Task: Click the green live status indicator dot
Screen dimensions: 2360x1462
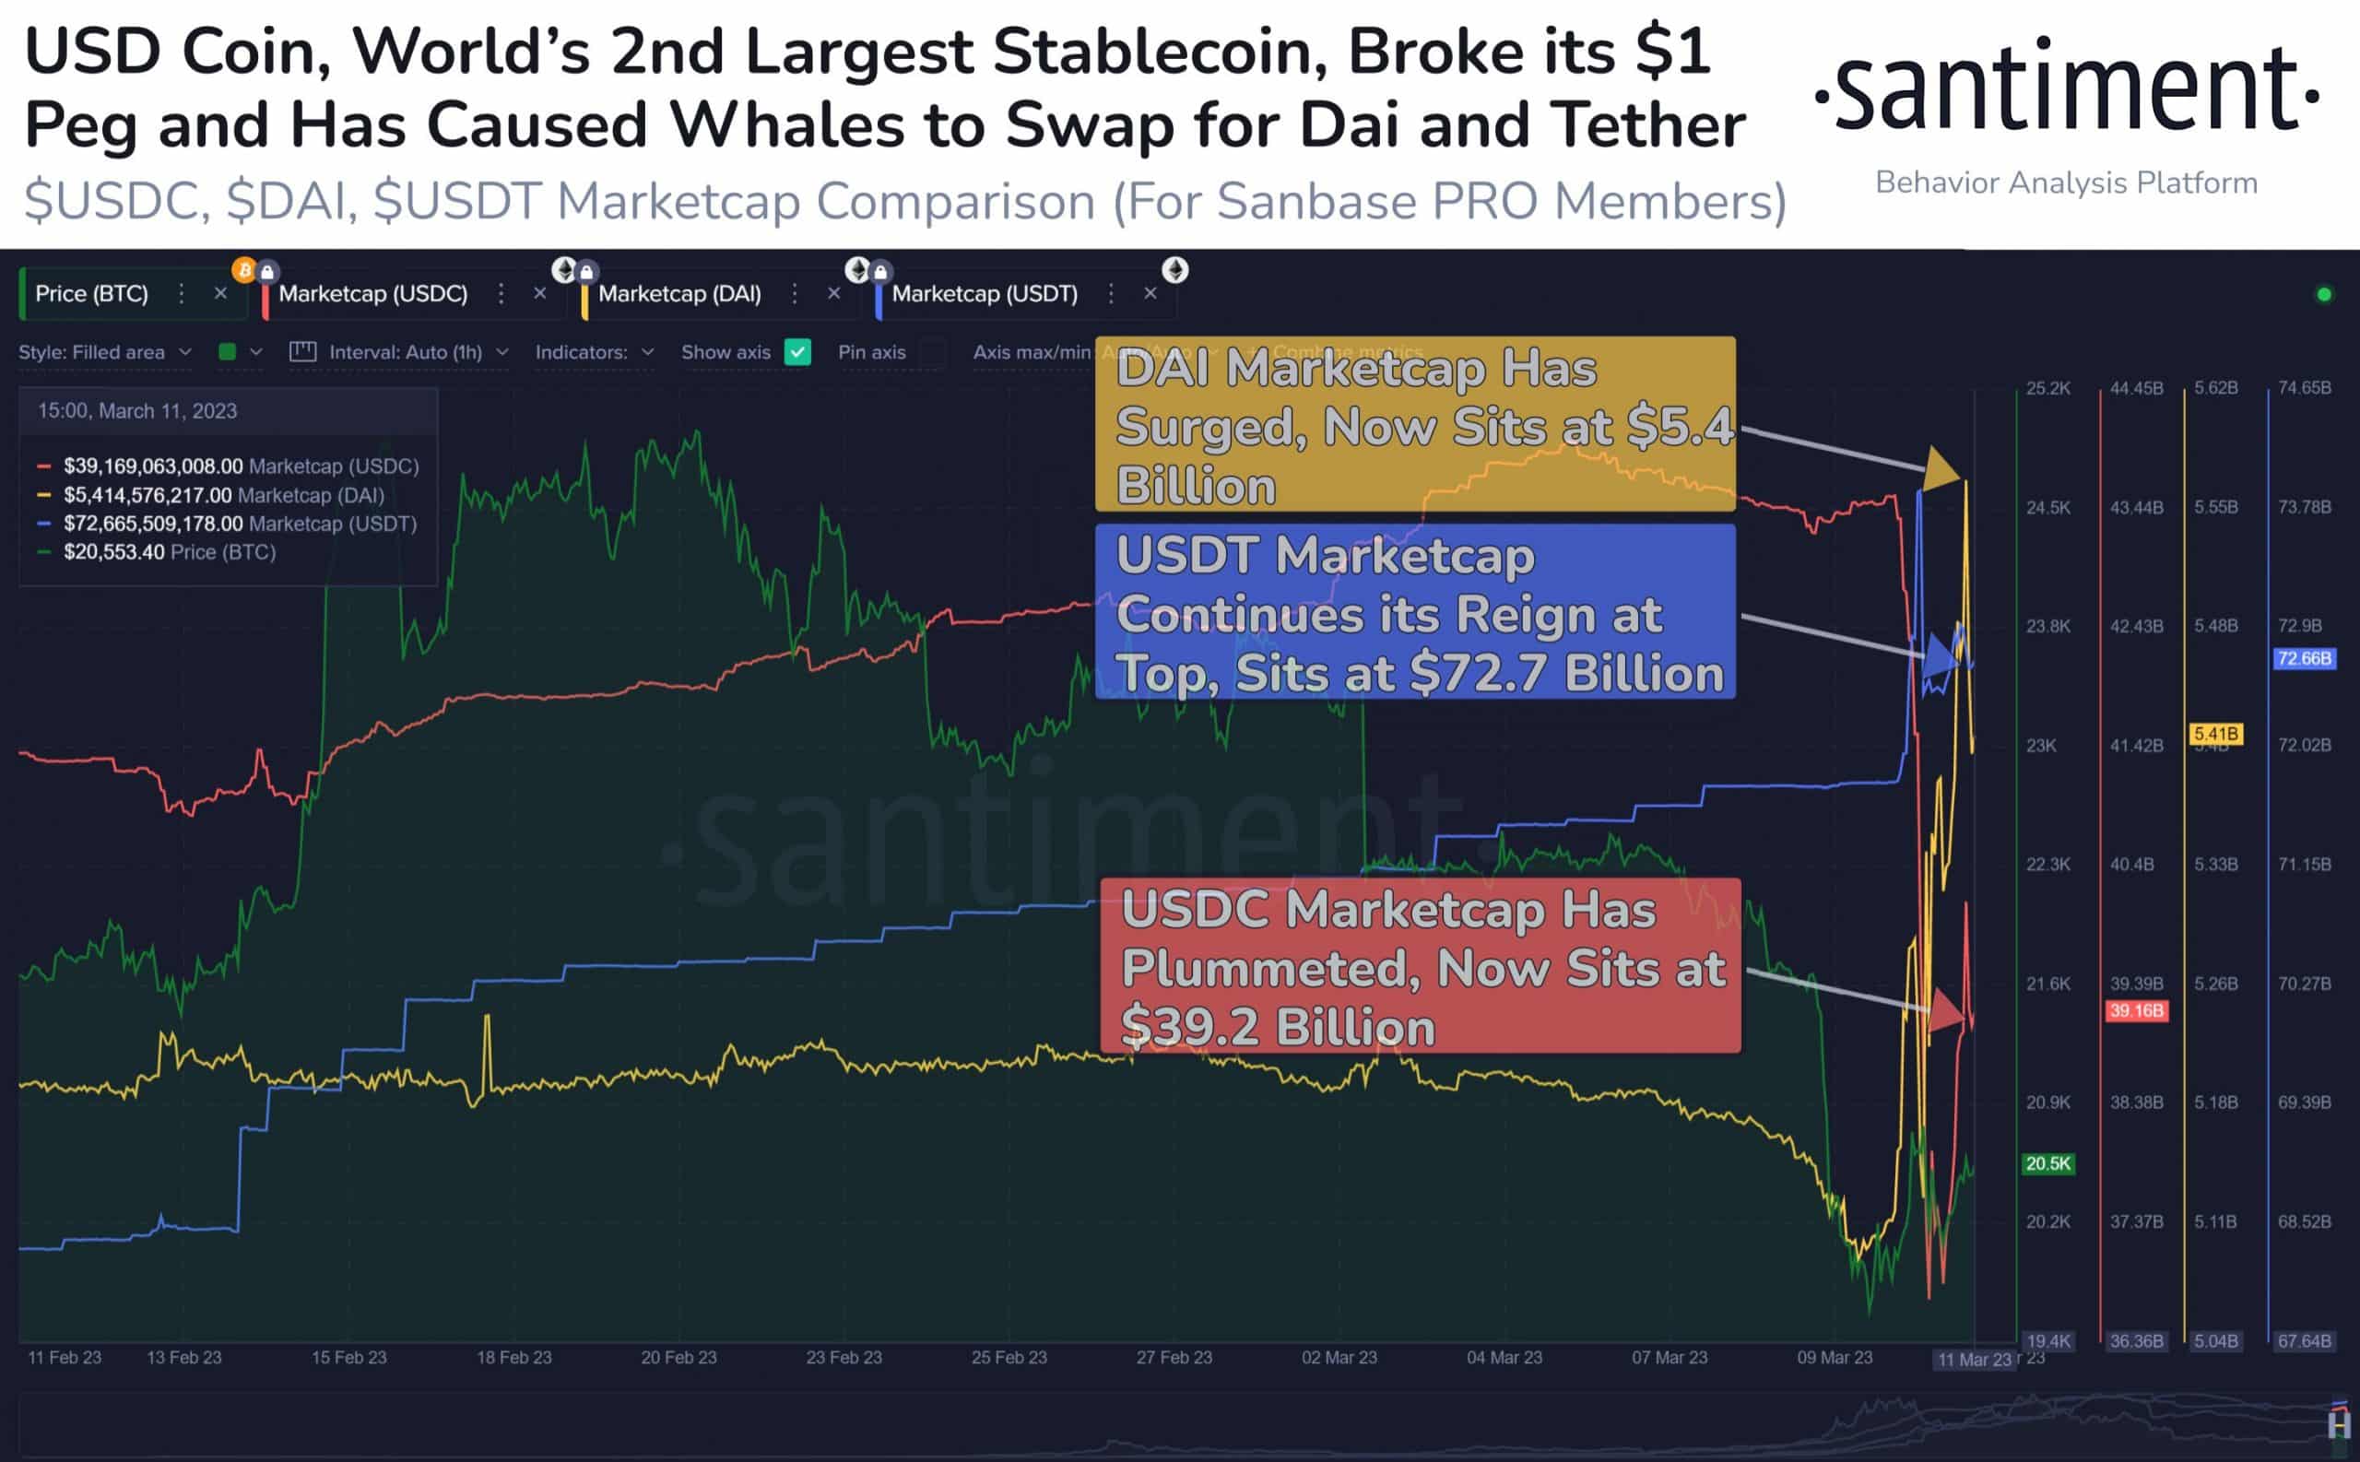Action: 2324,295
